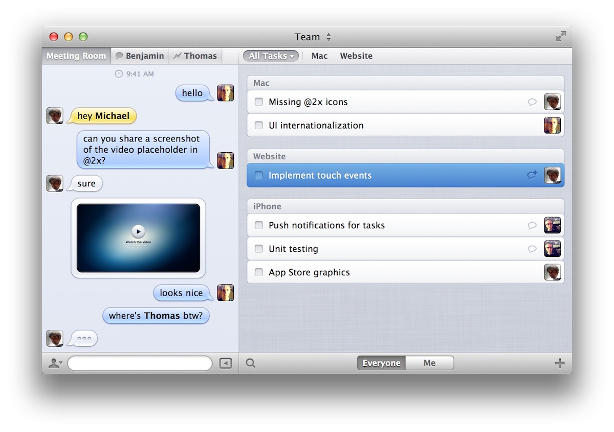Screen dimensions: 614x432
Task: Switch to the Benjamin chat tab
Action: (x=140, y=56)
